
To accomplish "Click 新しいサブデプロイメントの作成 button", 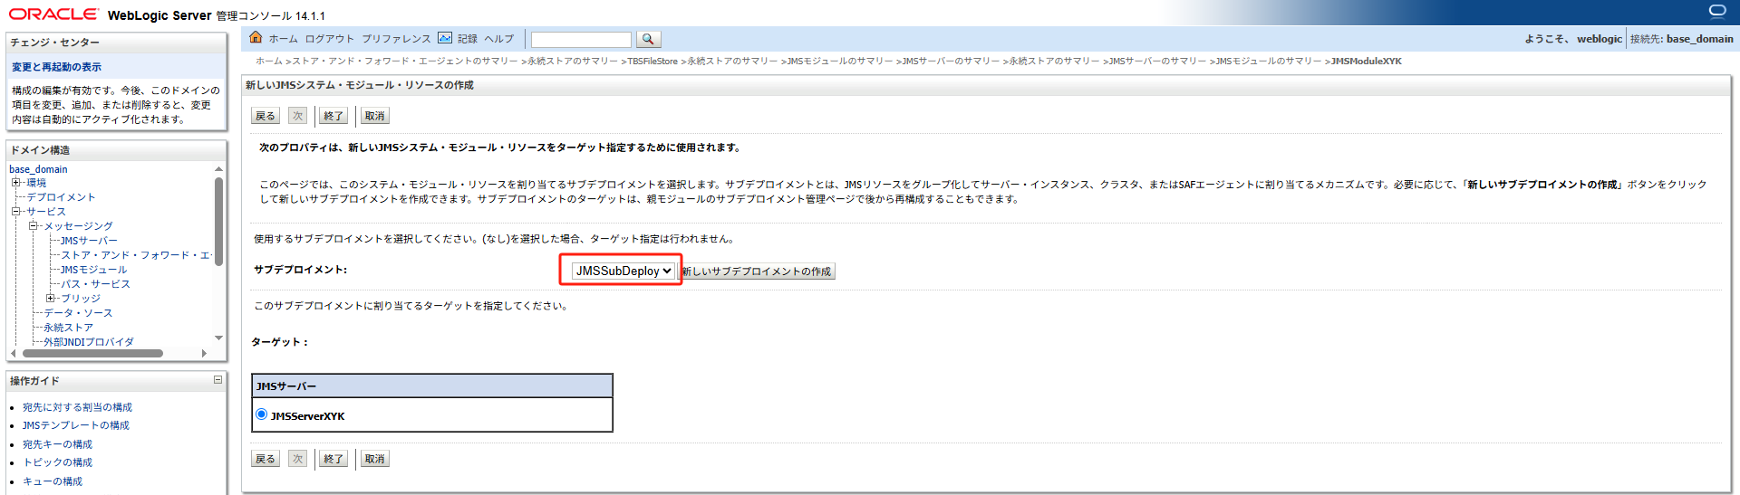I will (x=758, y=271).
